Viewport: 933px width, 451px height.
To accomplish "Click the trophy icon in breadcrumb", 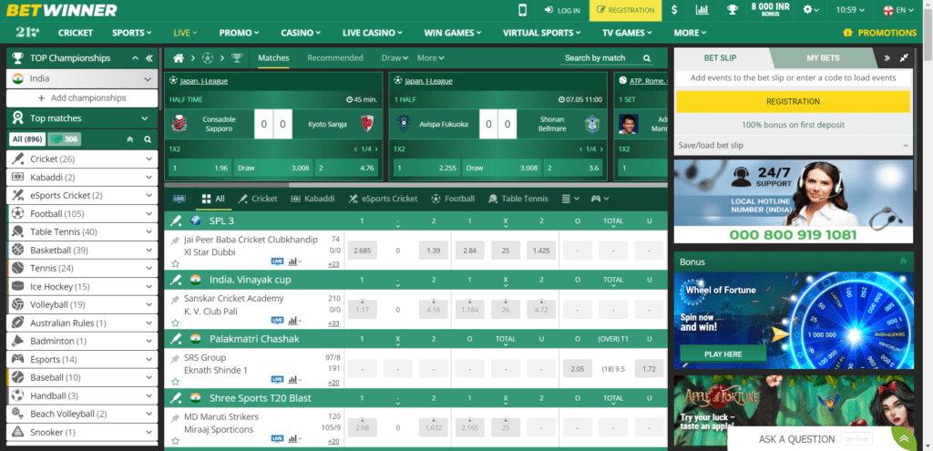I will point(237,57).
